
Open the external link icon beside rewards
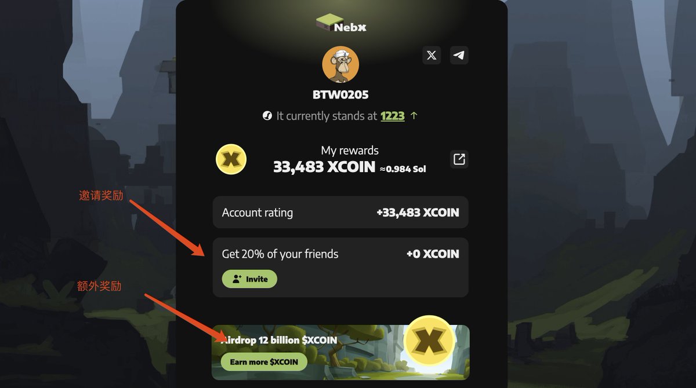459,159
